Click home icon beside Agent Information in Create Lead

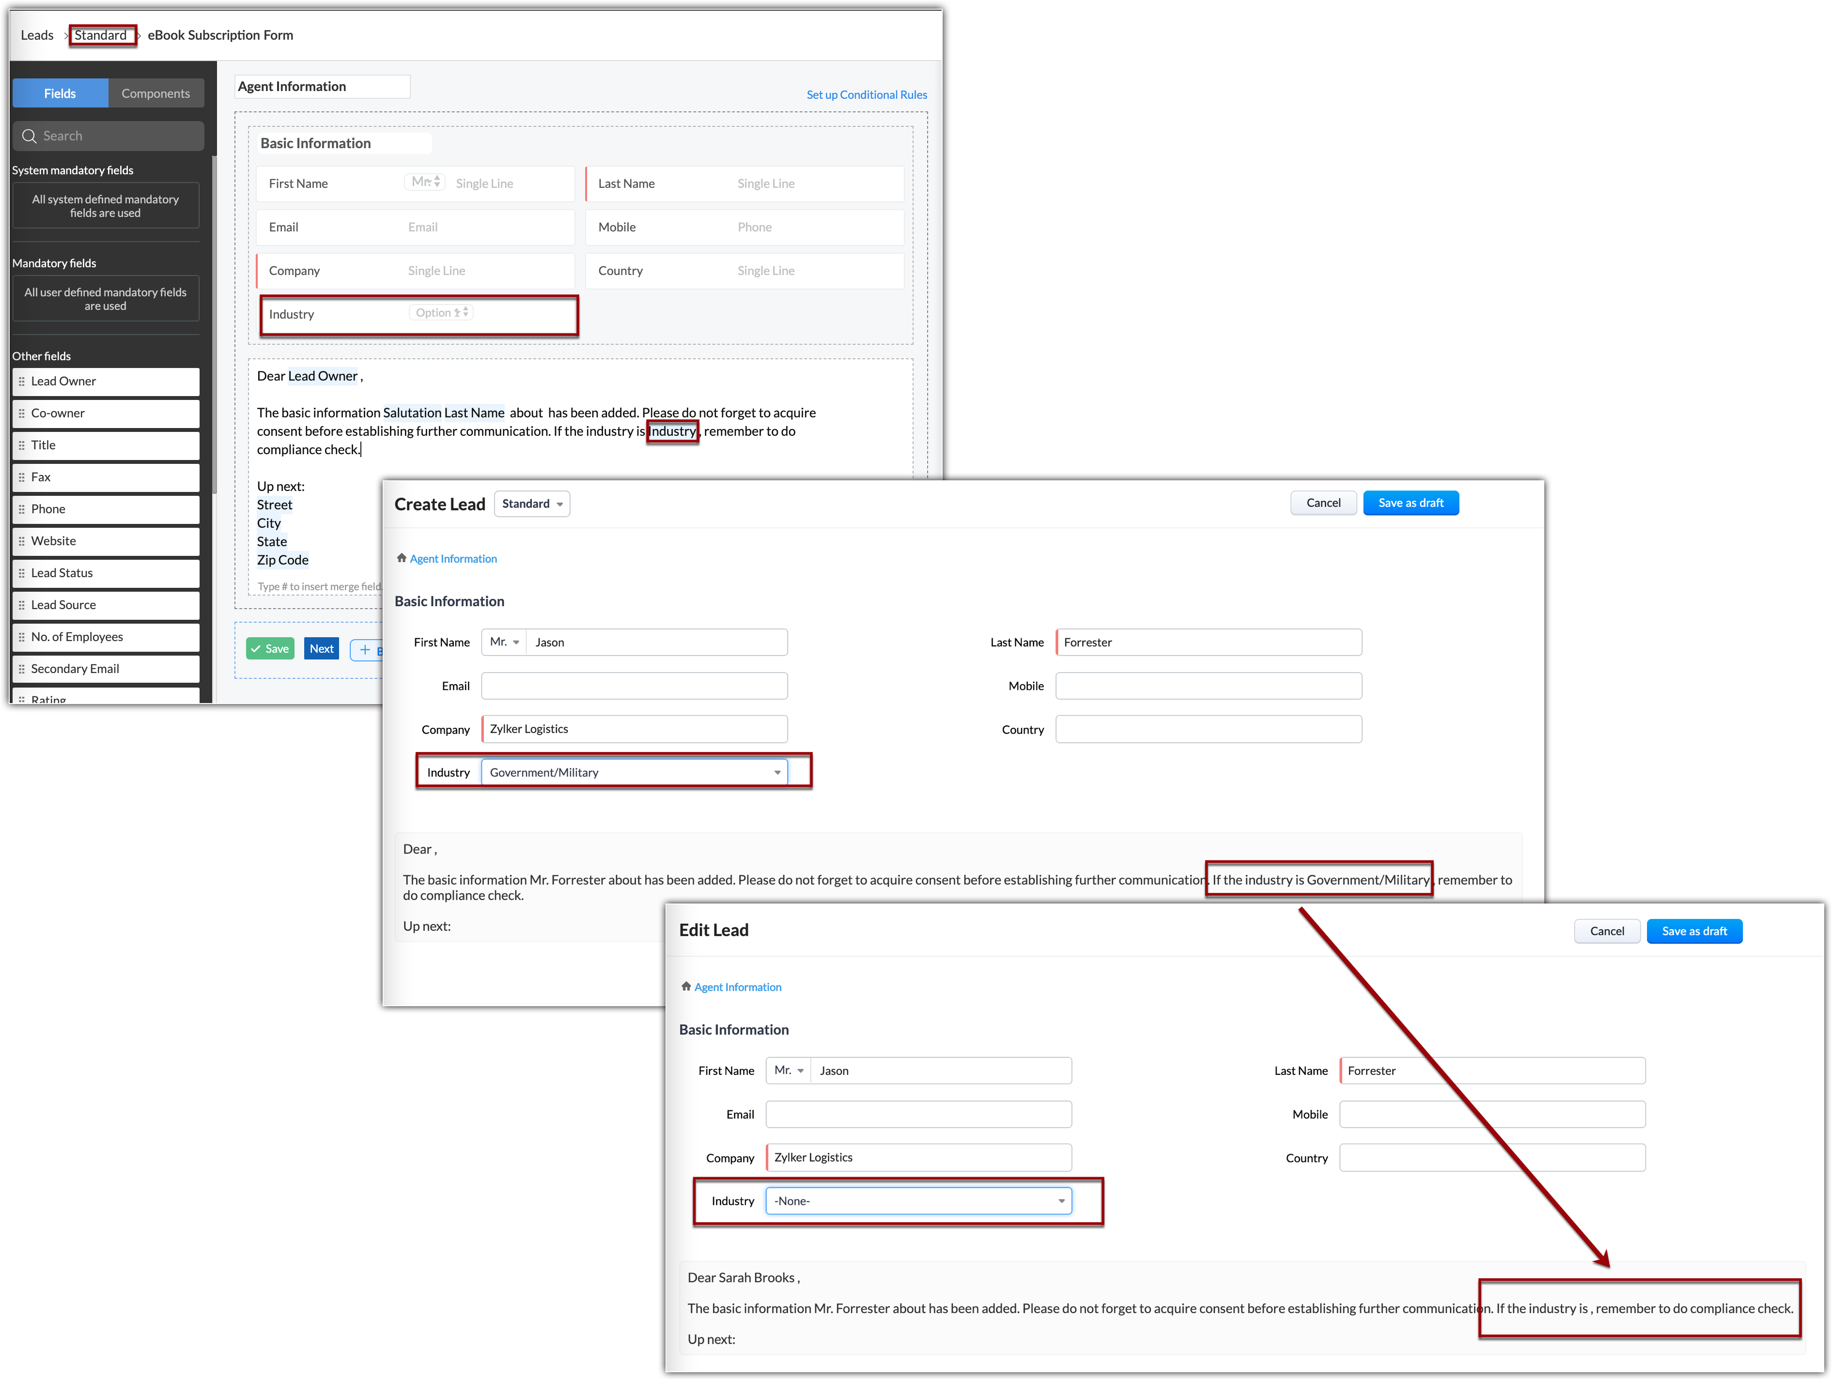402,559
